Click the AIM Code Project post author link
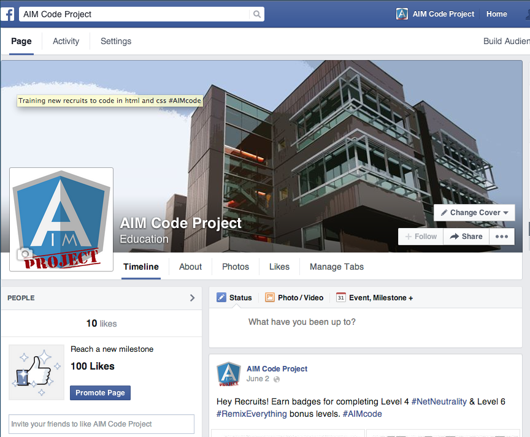 tap(277, 369)
